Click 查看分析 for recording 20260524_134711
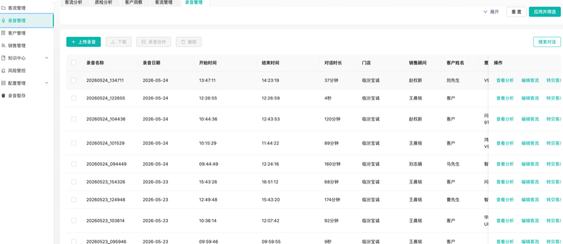This screenshot has width=563, height=244. point(505,81)
